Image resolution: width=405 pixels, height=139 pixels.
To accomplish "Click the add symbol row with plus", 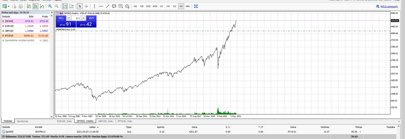I will click(x=25, y=40).
